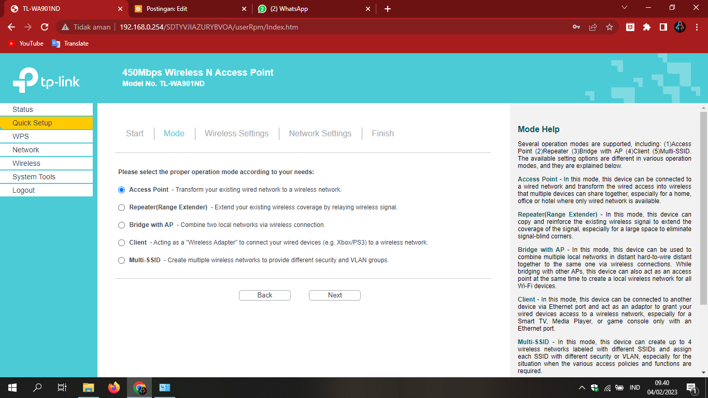The width and height of the screenshot is (708, 398).
Task: Show hidden tray icons with the chevron
Action: pos(582,388)
